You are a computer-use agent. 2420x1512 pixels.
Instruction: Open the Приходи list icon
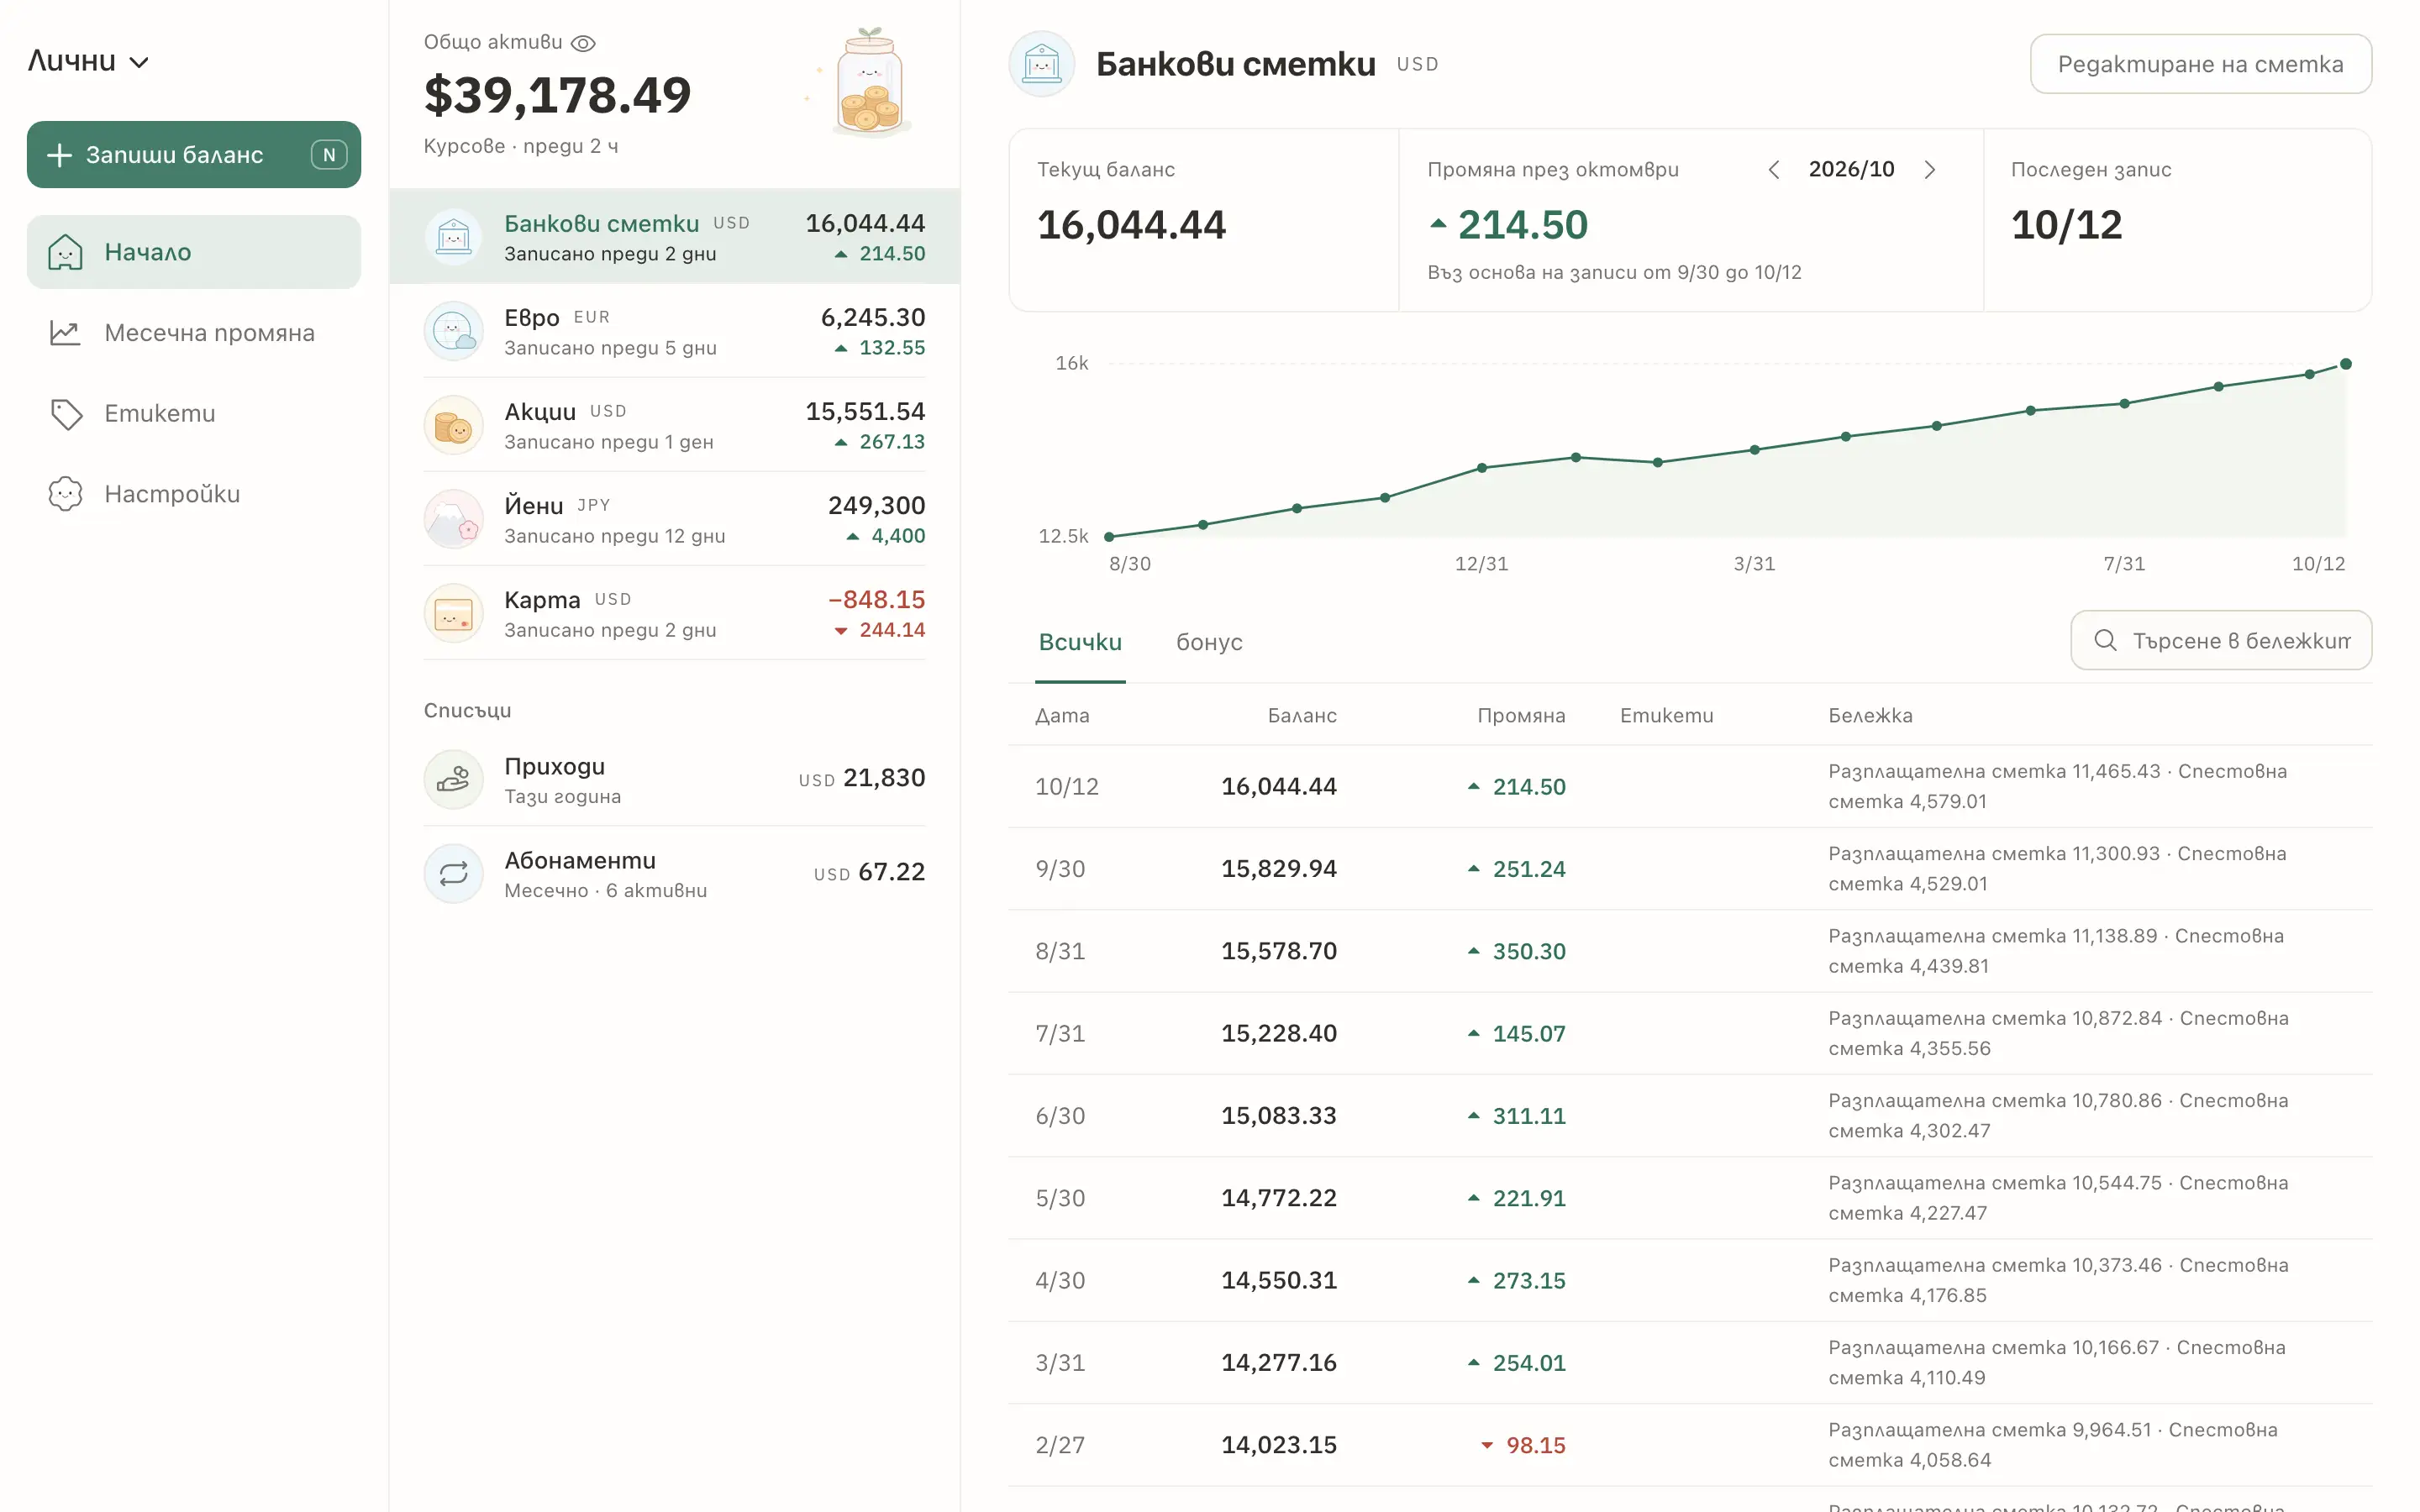453,779
